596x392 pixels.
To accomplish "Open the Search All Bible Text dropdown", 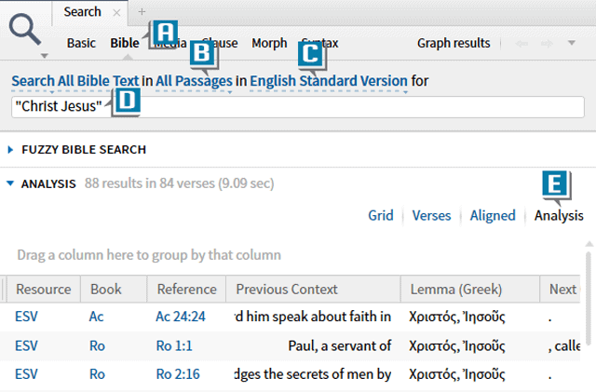I will tap(74, 81).
